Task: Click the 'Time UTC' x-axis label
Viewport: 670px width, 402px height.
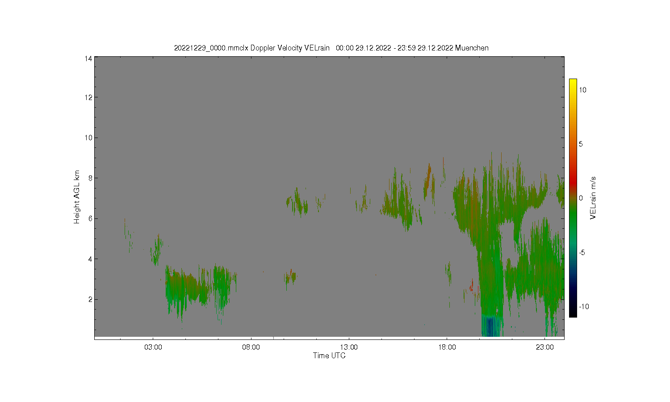Action: coord(329,356)
